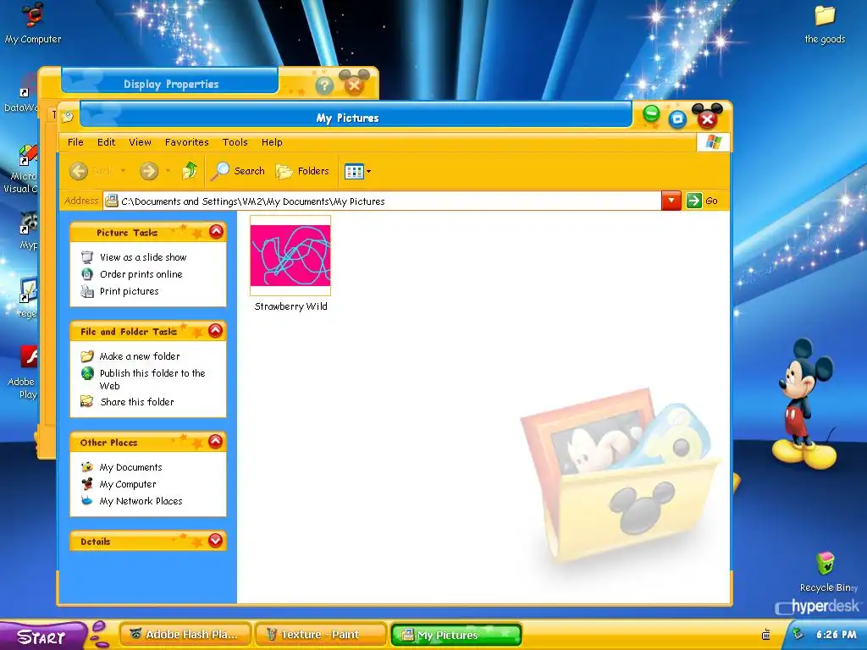Screen dimensions: 867x650
Task: Open Back history dropdown arrow
Action: coord(123,171)
